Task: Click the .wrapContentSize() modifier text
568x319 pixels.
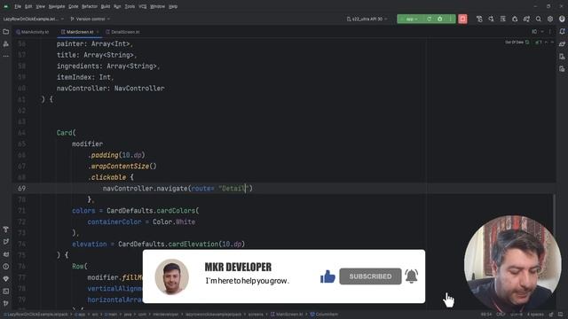Action: 122,166
